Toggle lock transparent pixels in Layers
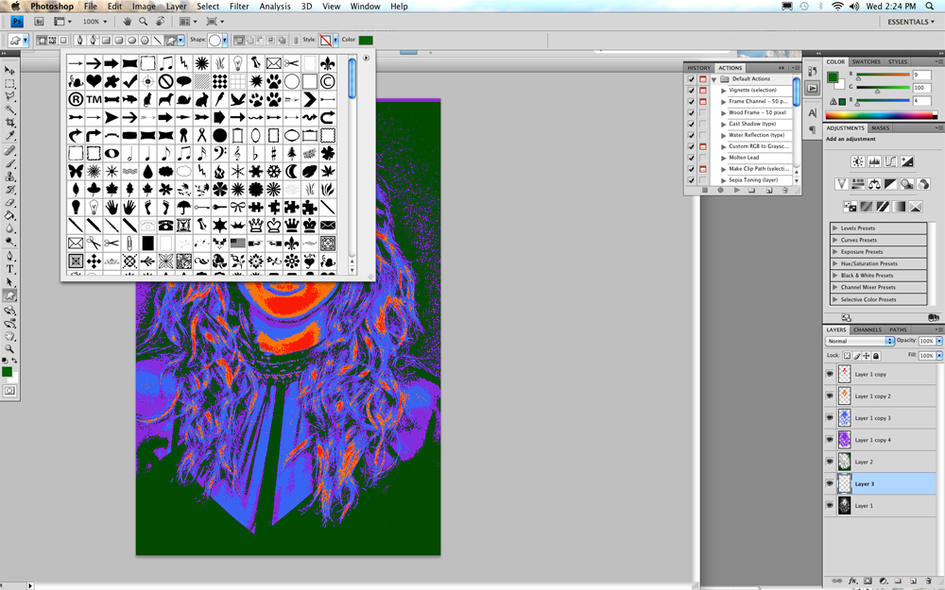The width and height of the screenshot is (945, 590). click(847, 356)
